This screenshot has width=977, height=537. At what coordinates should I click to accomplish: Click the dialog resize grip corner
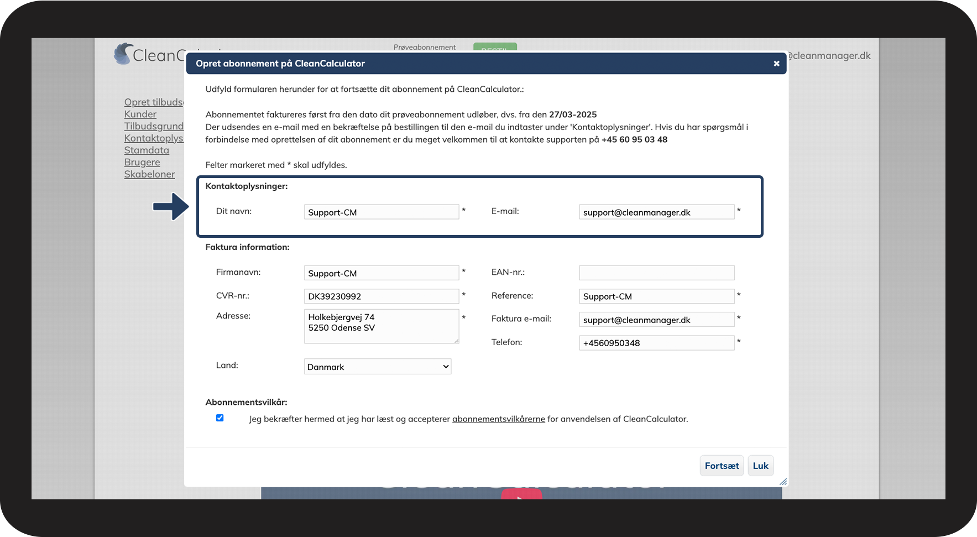(x=783, y=482)
